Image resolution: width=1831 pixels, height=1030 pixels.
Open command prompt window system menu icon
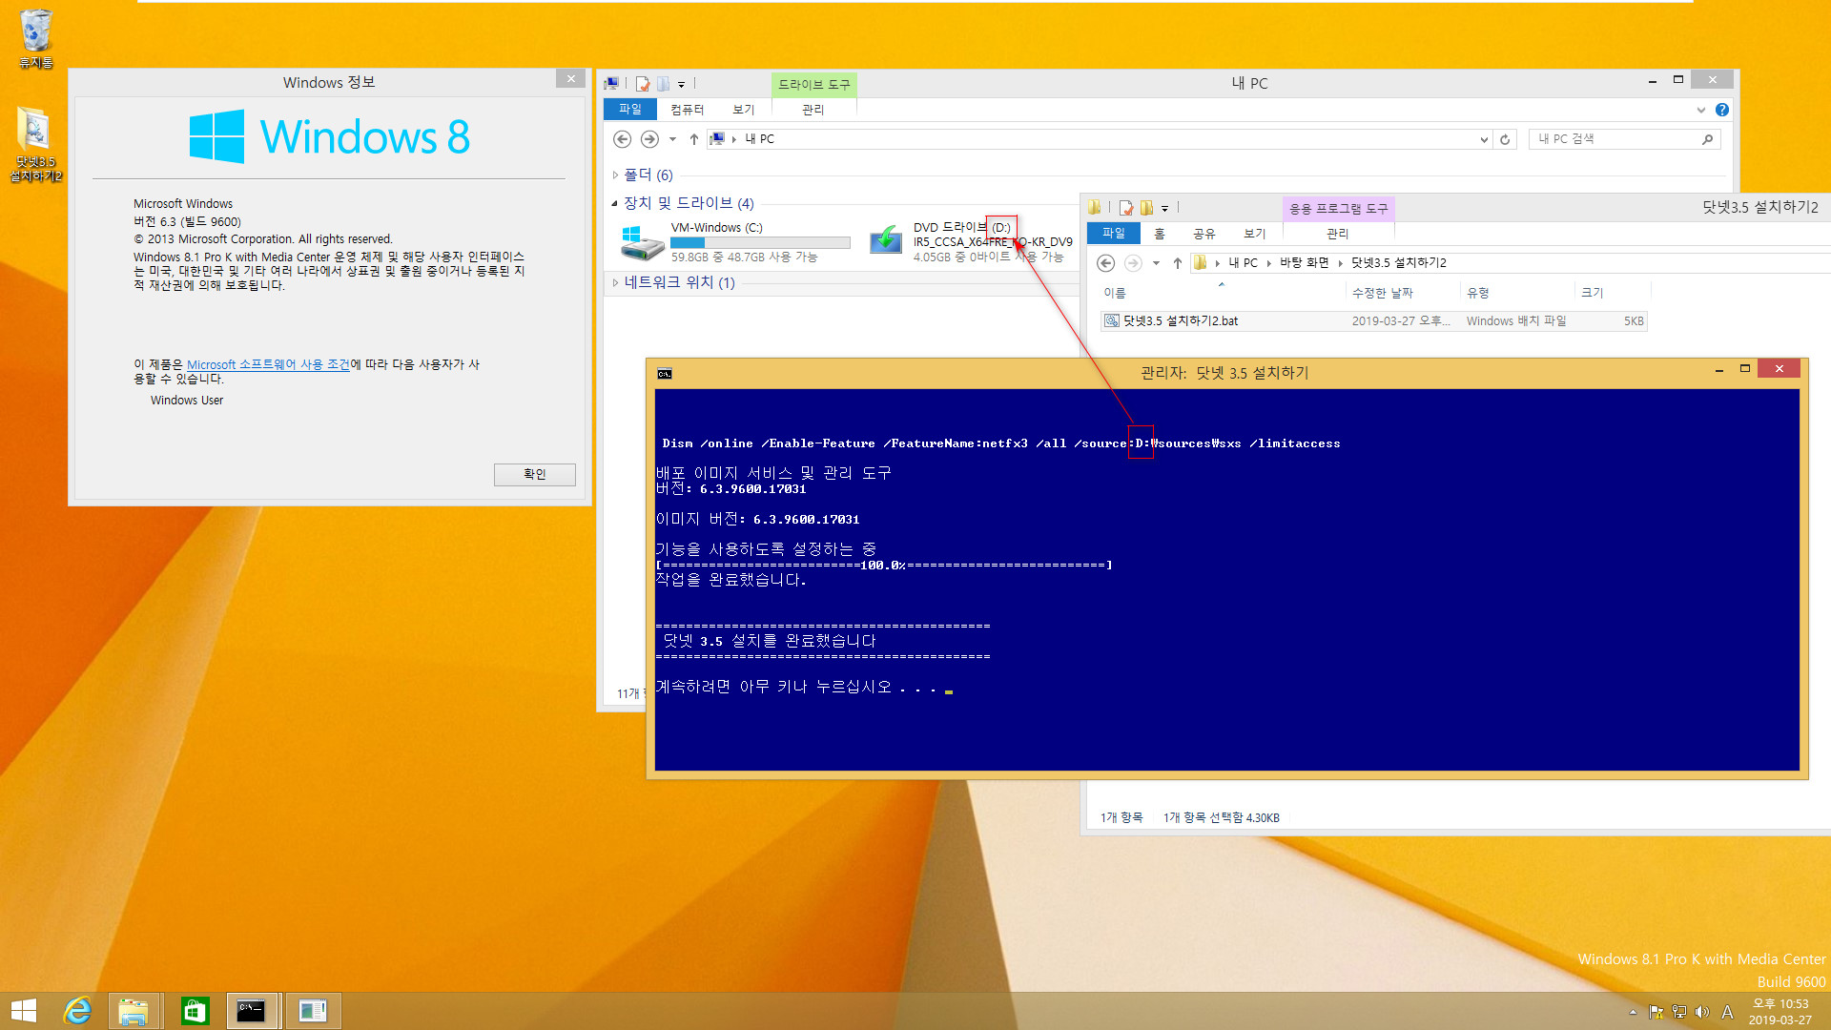[x=665, y=373]
